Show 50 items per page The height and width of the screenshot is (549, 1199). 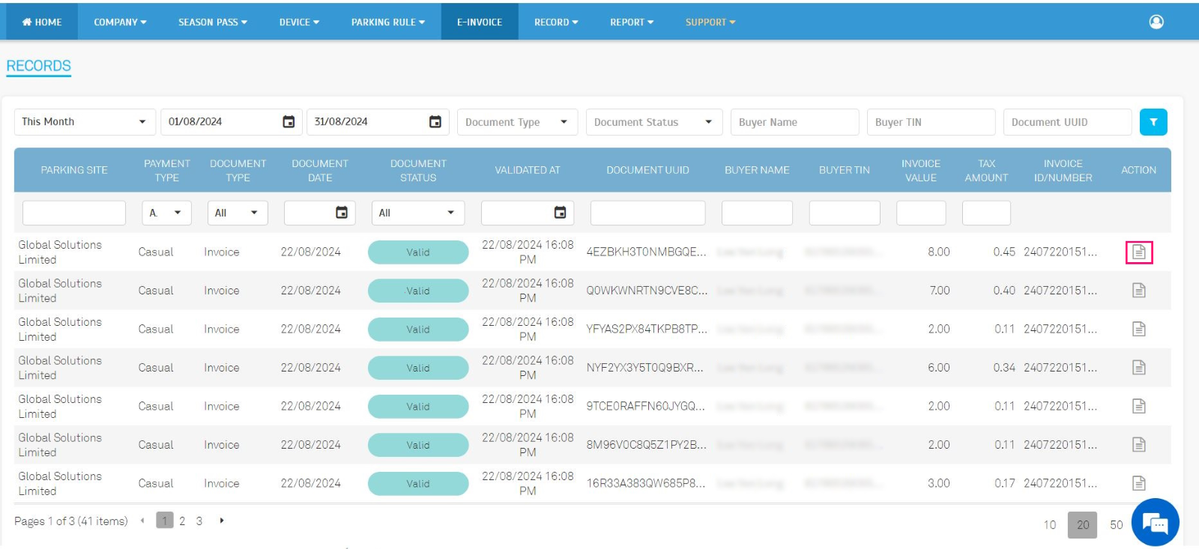1116,525
